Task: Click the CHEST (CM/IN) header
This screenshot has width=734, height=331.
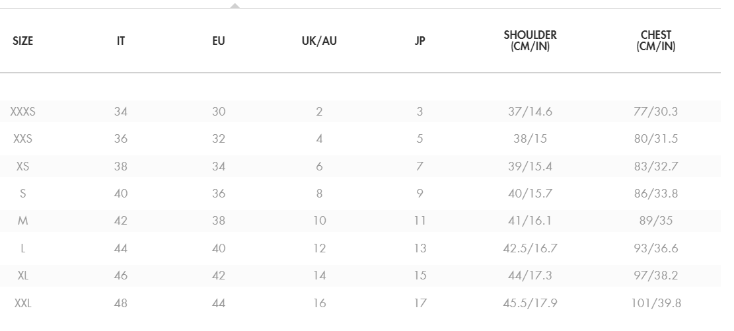Action: (656, 41)
